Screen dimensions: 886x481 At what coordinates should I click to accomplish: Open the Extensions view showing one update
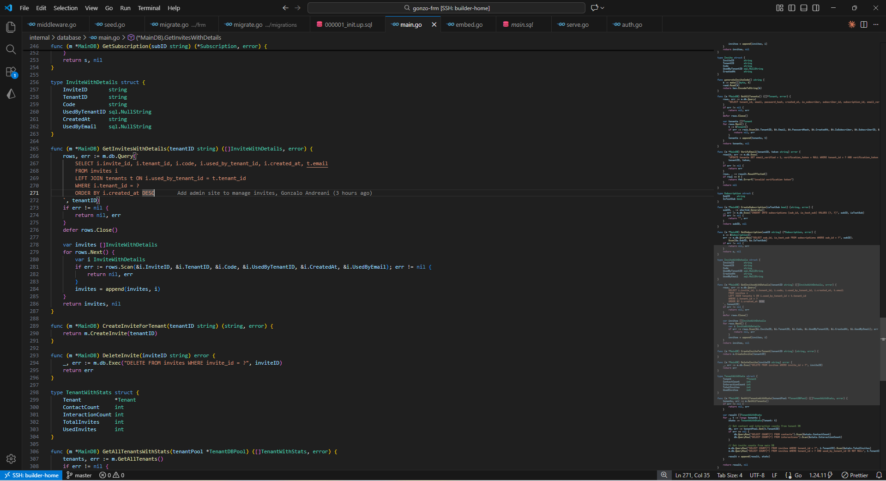(11, 72)
